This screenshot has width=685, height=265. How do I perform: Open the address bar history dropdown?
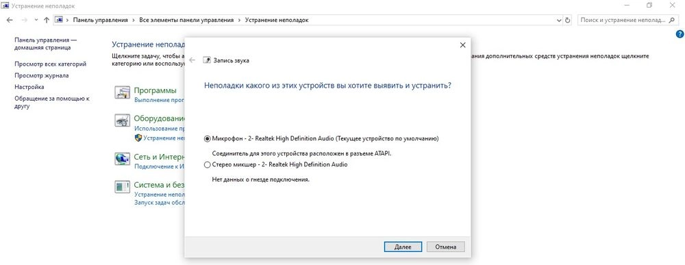559,20
